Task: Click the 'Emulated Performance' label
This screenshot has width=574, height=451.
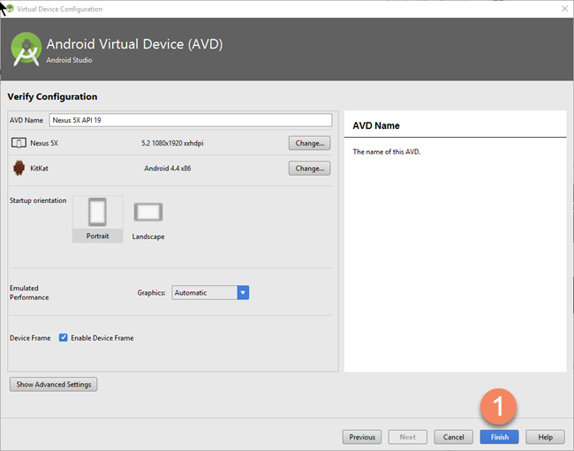Action: pos(29,293)
